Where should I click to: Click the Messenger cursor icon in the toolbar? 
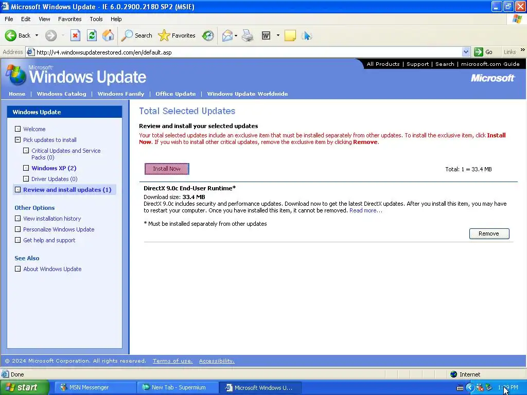tap(307, 35)
